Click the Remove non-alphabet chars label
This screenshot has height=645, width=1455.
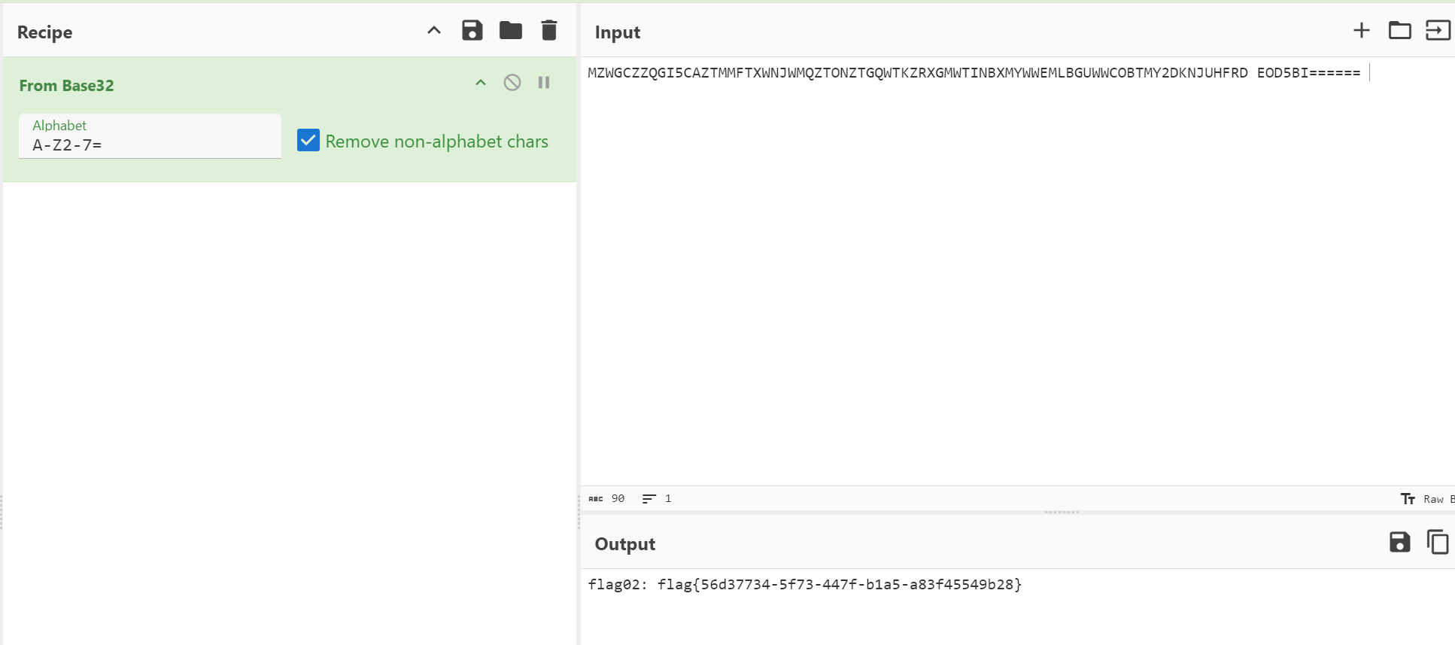coord(436,141)
